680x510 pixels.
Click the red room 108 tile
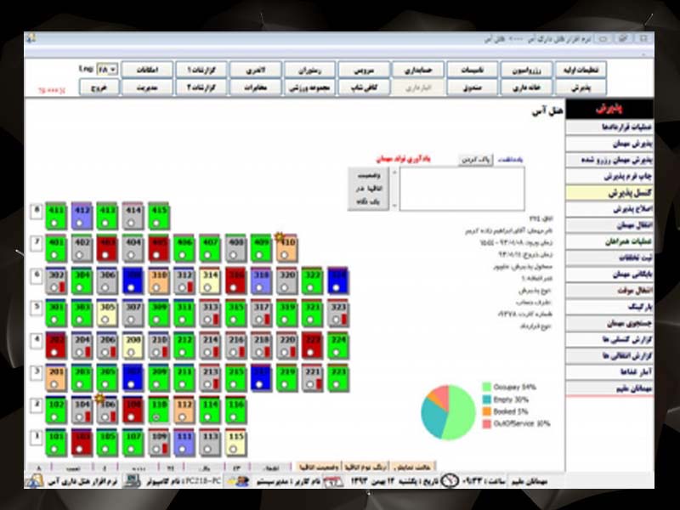tap(133, 411)
